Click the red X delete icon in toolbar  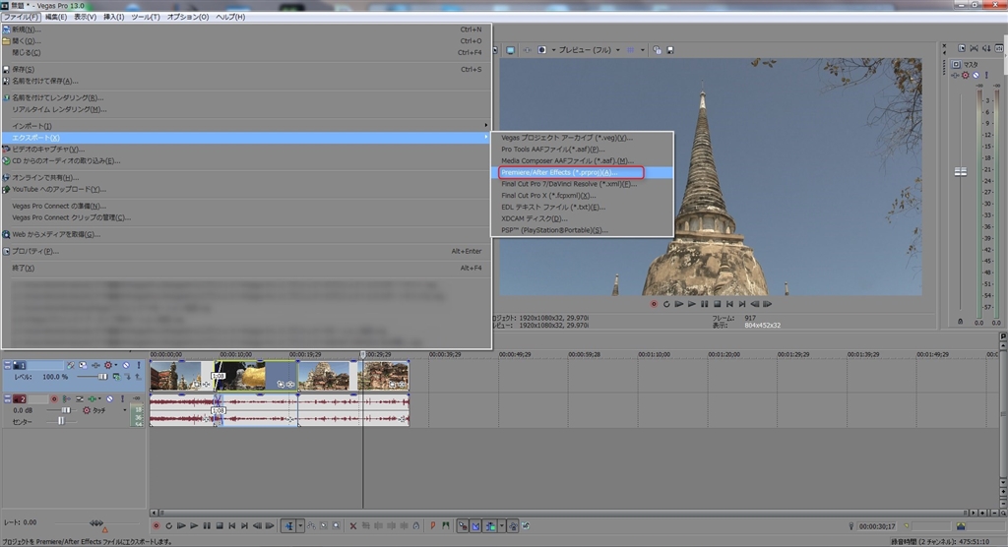353,526
